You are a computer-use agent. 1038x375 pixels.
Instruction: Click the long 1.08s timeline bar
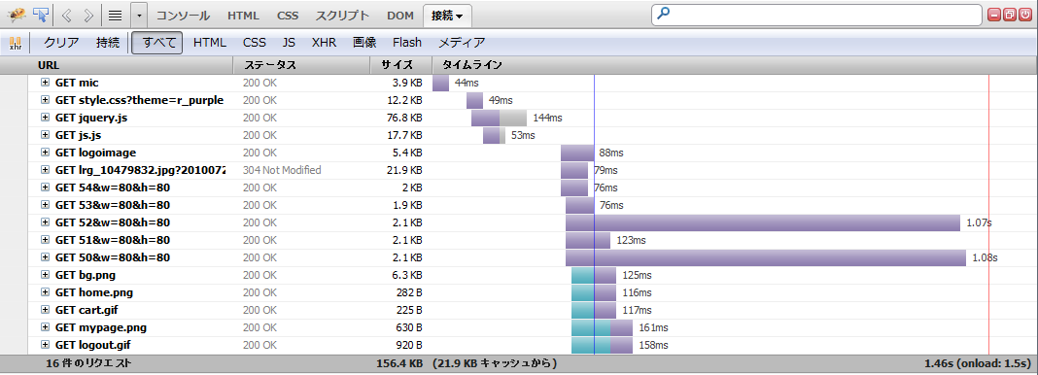[x=766, y=257]
